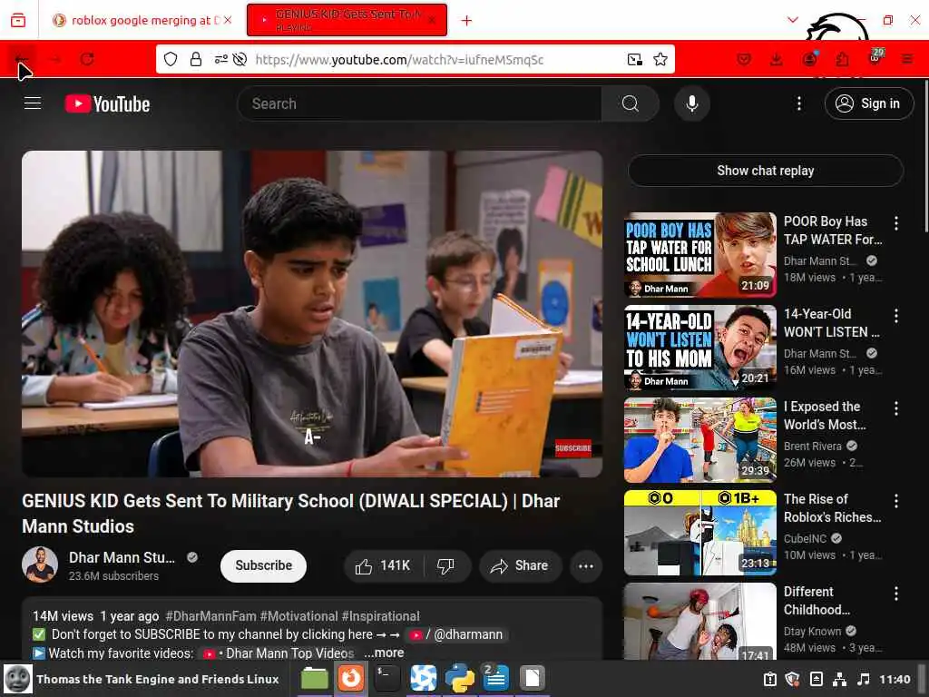This screenshot has height=697, width=929.
Task: Open the network tray icon
Action: click(x=839, y=679)
